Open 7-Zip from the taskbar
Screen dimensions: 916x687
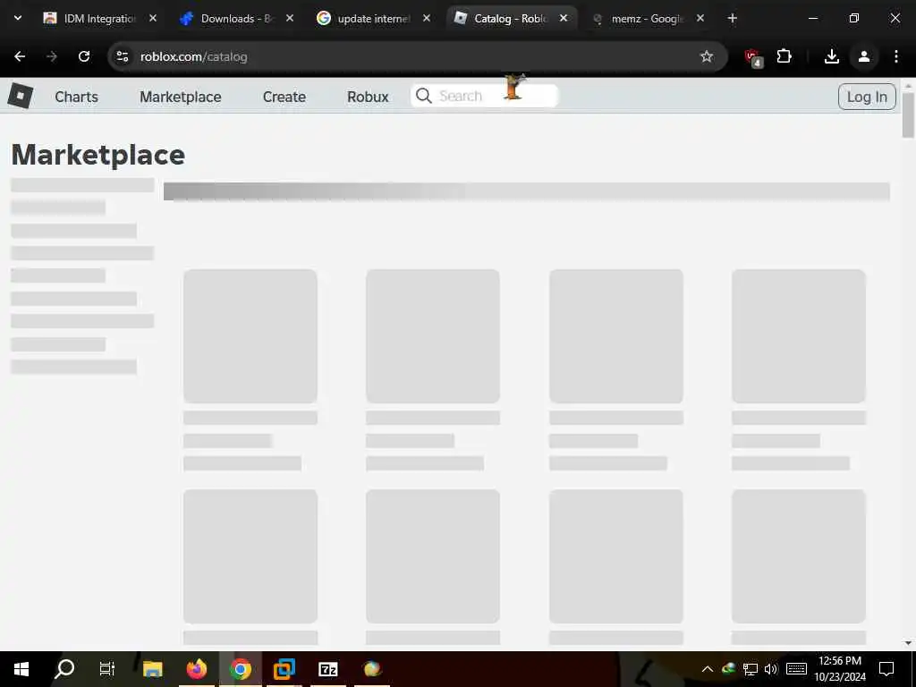point(327,669)
